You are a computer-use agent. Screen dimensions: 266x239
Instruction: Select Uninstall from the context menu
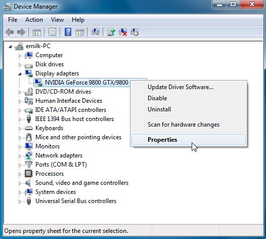click(159, 109)
